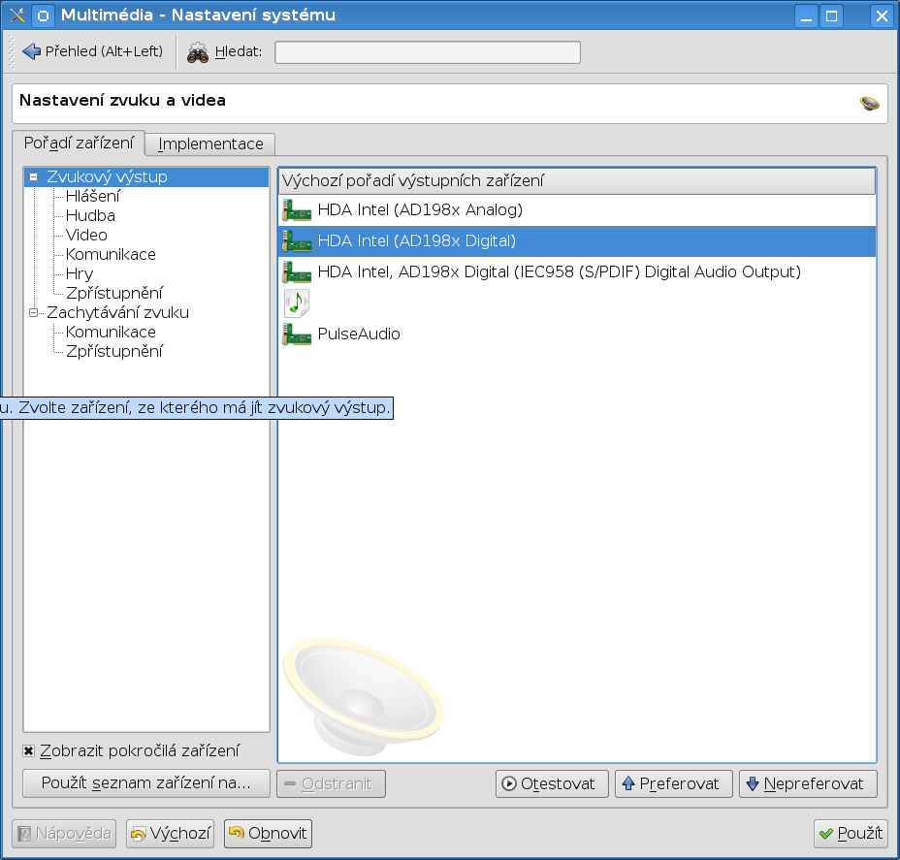
Task: Select Zpřístupnění under Zachytávání zvuku
Action: click(x=113, y=351)
